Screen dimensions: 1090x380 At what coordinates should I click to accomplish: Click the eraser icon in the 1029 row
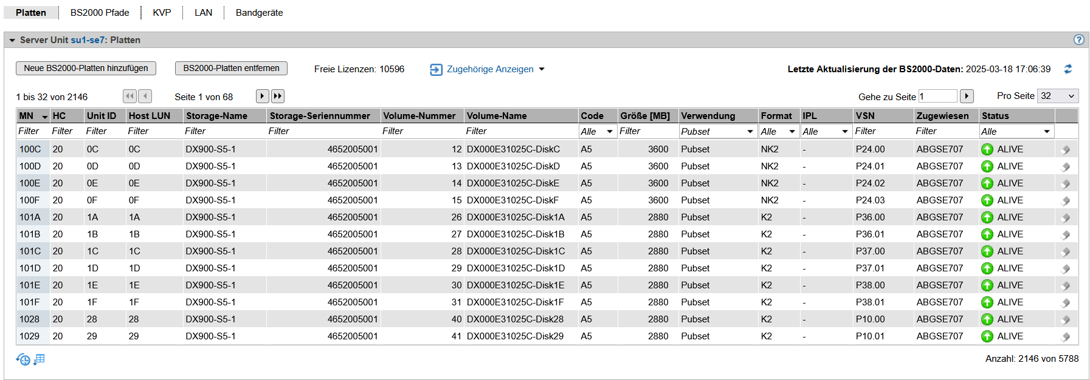[x=1065, y=336]
